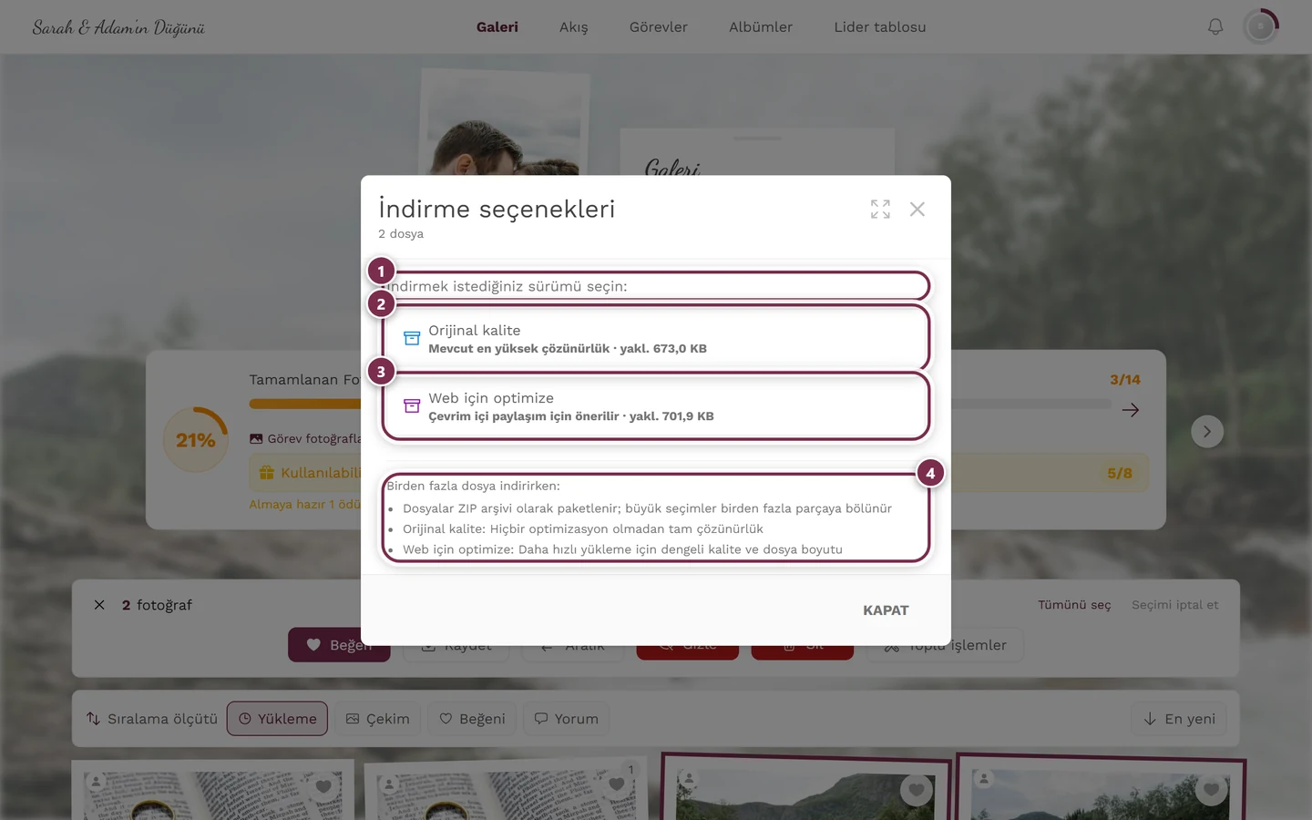Sort by Beğeni
This screenshot has height=820, width=1312.
(x=473, y=719)
